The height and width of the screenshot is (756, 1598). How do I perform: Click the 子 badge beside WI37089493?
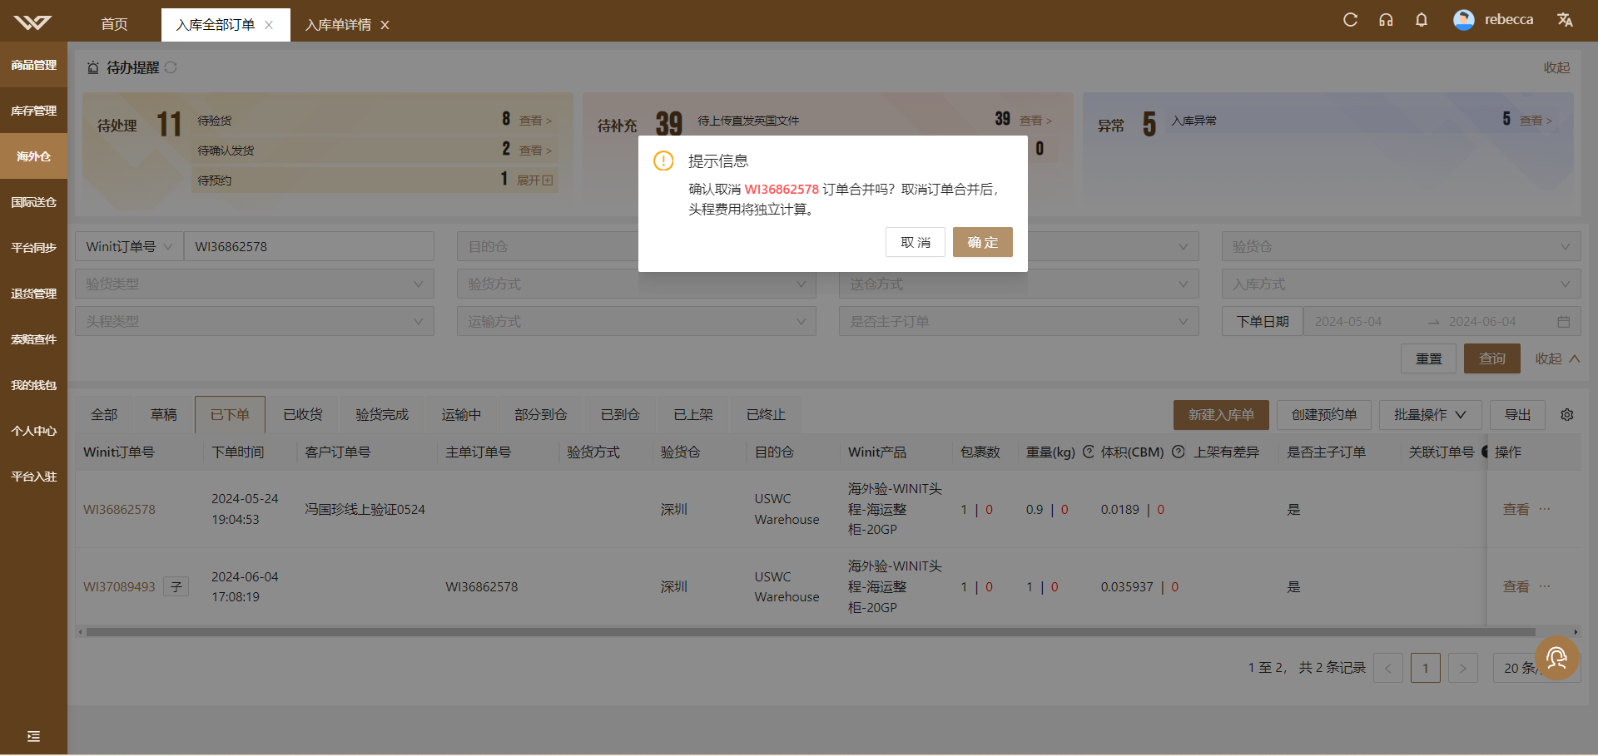click(176, 586)
